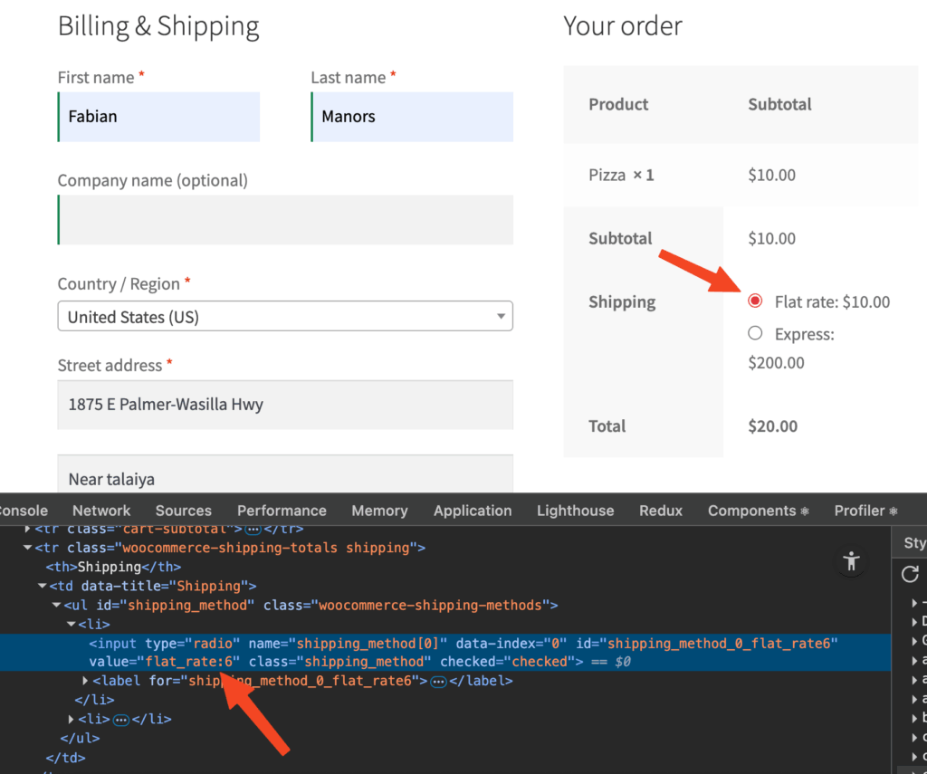
Task: Switch to the Network tab in DevTools
Action: click(x=100, y=510)
